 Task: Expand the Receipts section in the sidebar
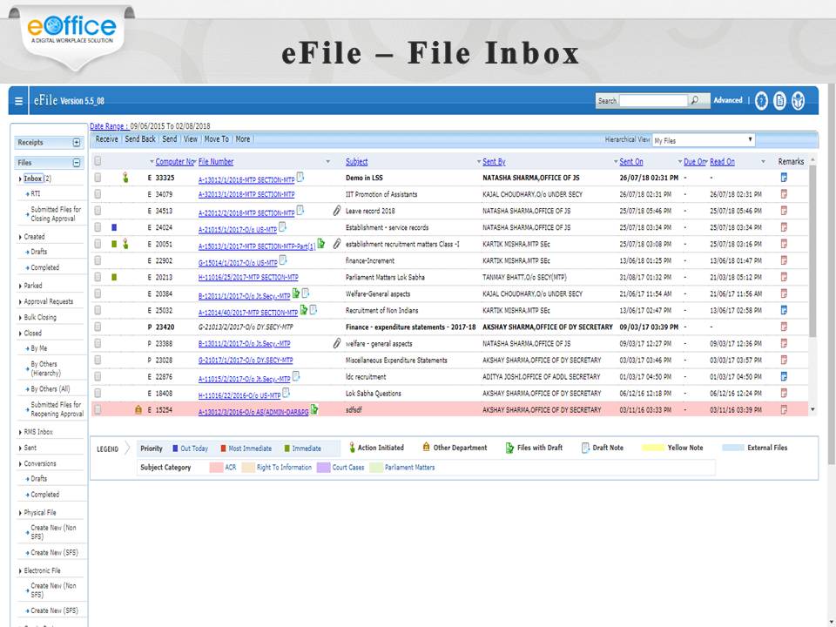[77, 142]
